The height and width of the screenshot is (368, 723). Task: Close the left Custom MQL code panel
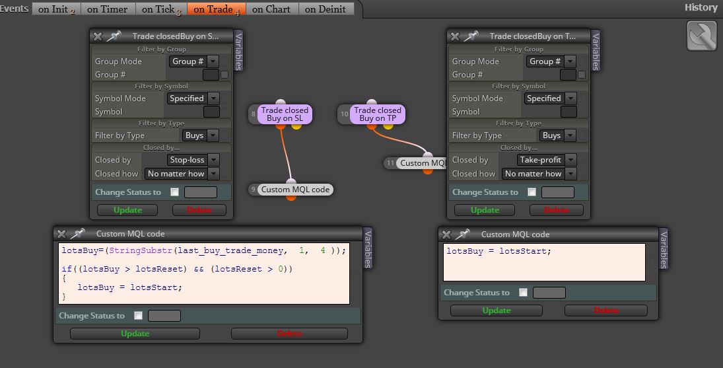click(61, 234)
